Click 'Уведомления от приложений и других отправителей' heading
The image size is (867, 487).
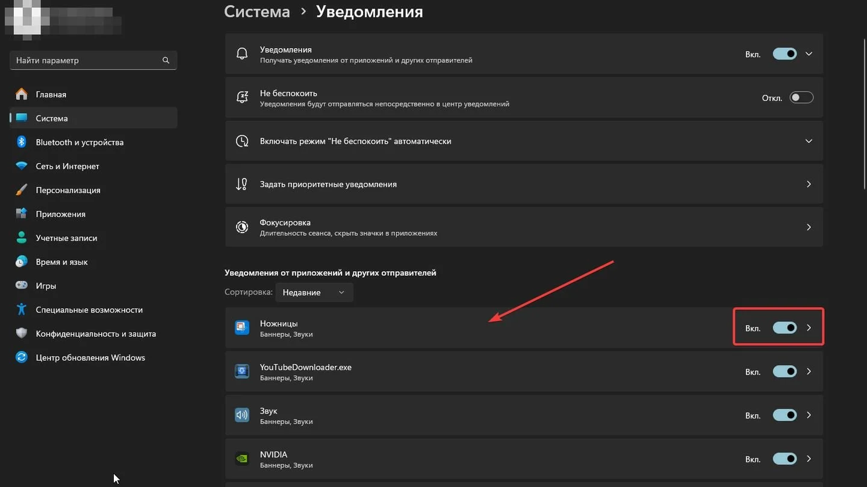pyautogui.click(x=331, y=272)
